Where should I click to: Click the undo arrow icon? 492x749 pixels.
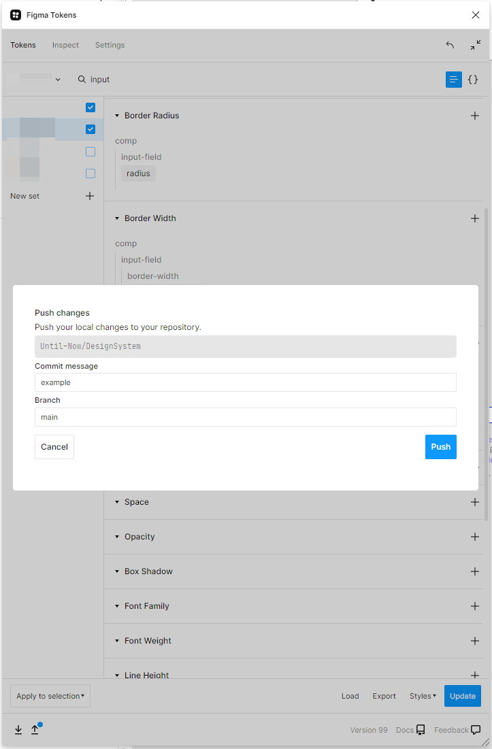450,45
